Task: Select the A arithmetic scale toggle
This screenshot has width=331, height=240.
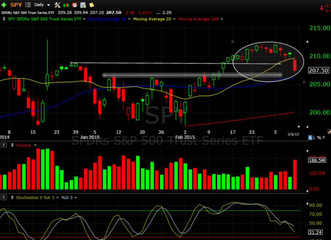Action: (310, 138)
